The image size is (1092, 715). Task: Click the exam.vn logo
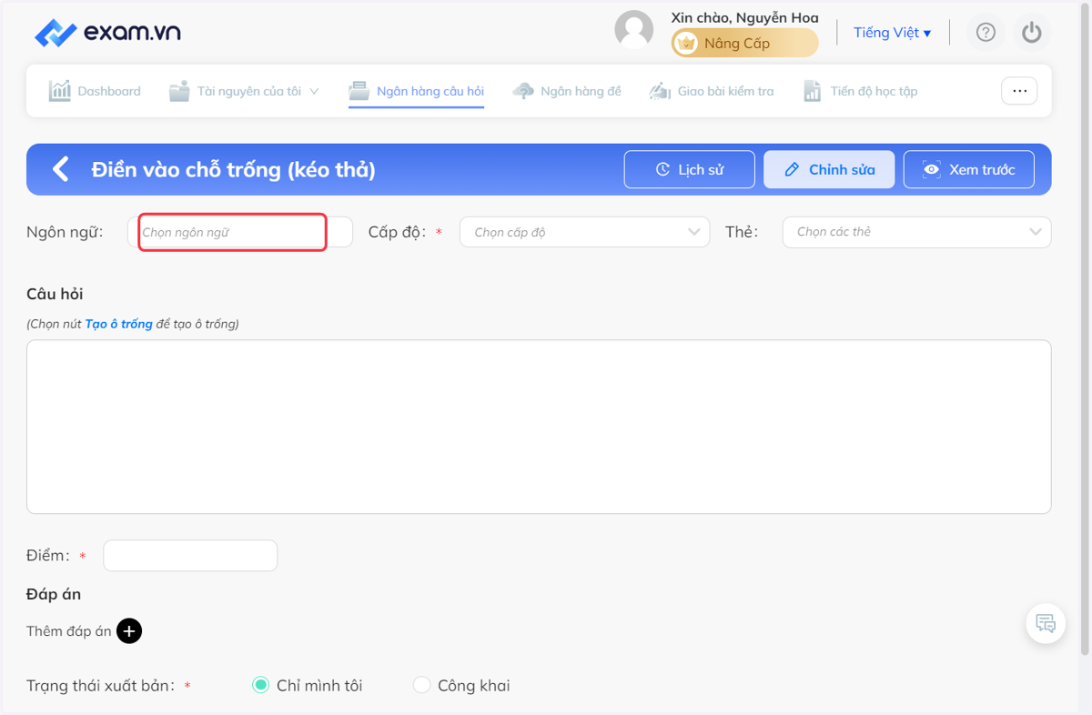pos(107,33)
